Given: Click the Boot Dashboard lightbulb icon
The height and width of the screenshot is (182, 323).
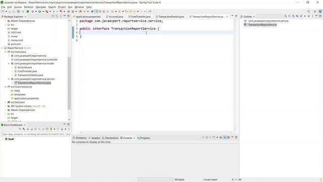Looking at the screenshot, I should (51, 129).
